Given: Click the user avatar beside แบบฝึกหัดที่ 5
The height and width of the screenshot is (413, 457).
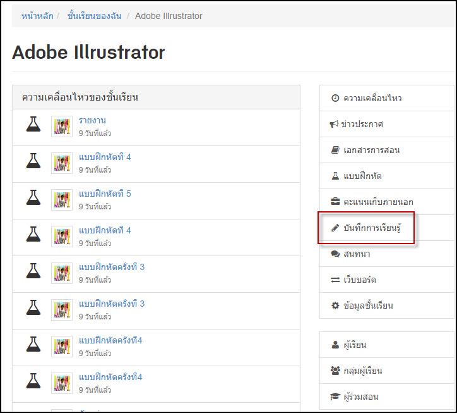Looking at the screenshot, I should pos(62,200).
